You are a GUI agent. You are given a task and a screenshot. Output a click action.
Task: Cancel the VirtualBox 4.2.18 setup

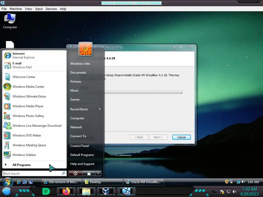tap(181, 137)
